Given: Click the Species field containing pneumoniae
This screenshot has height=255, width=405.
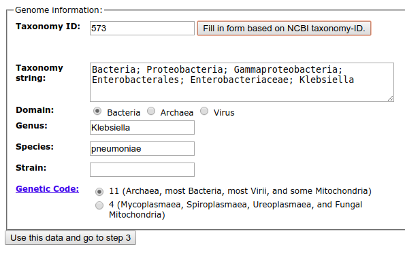Looking at the screenshot, I should [142, 149].
